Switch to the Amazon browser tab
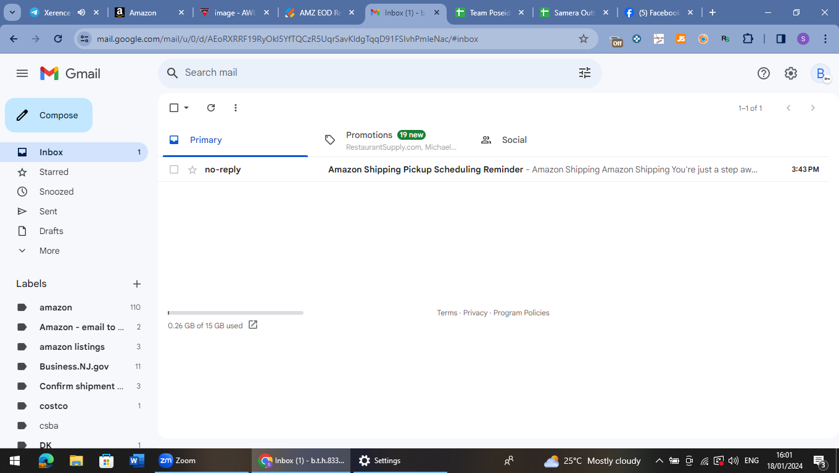 click(150, 12)
